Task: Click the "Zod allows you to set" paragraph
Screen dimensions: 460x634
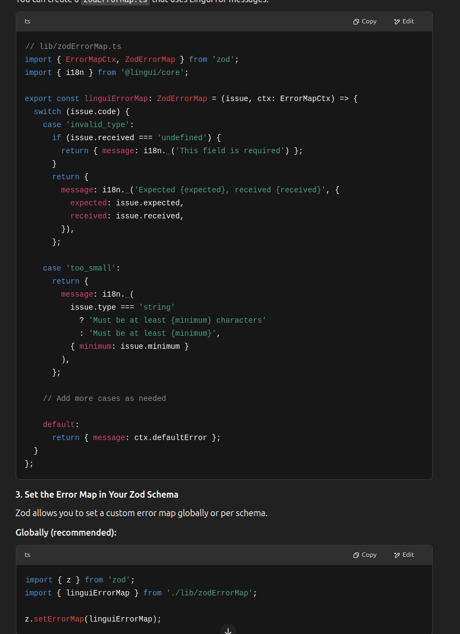Action: click(141, 513)
